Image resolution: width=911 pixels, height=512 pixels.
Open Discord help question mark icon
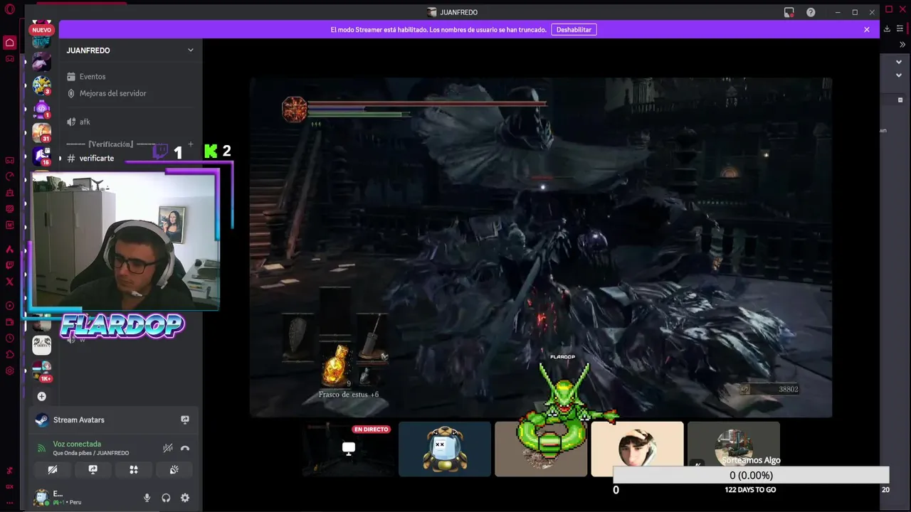point(811,12)
